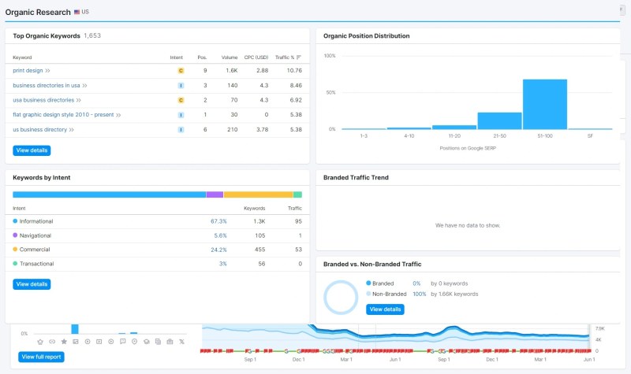Open the print design keyword link
Image resolution: width=631 pixels, height=374 pixels.
28,70
